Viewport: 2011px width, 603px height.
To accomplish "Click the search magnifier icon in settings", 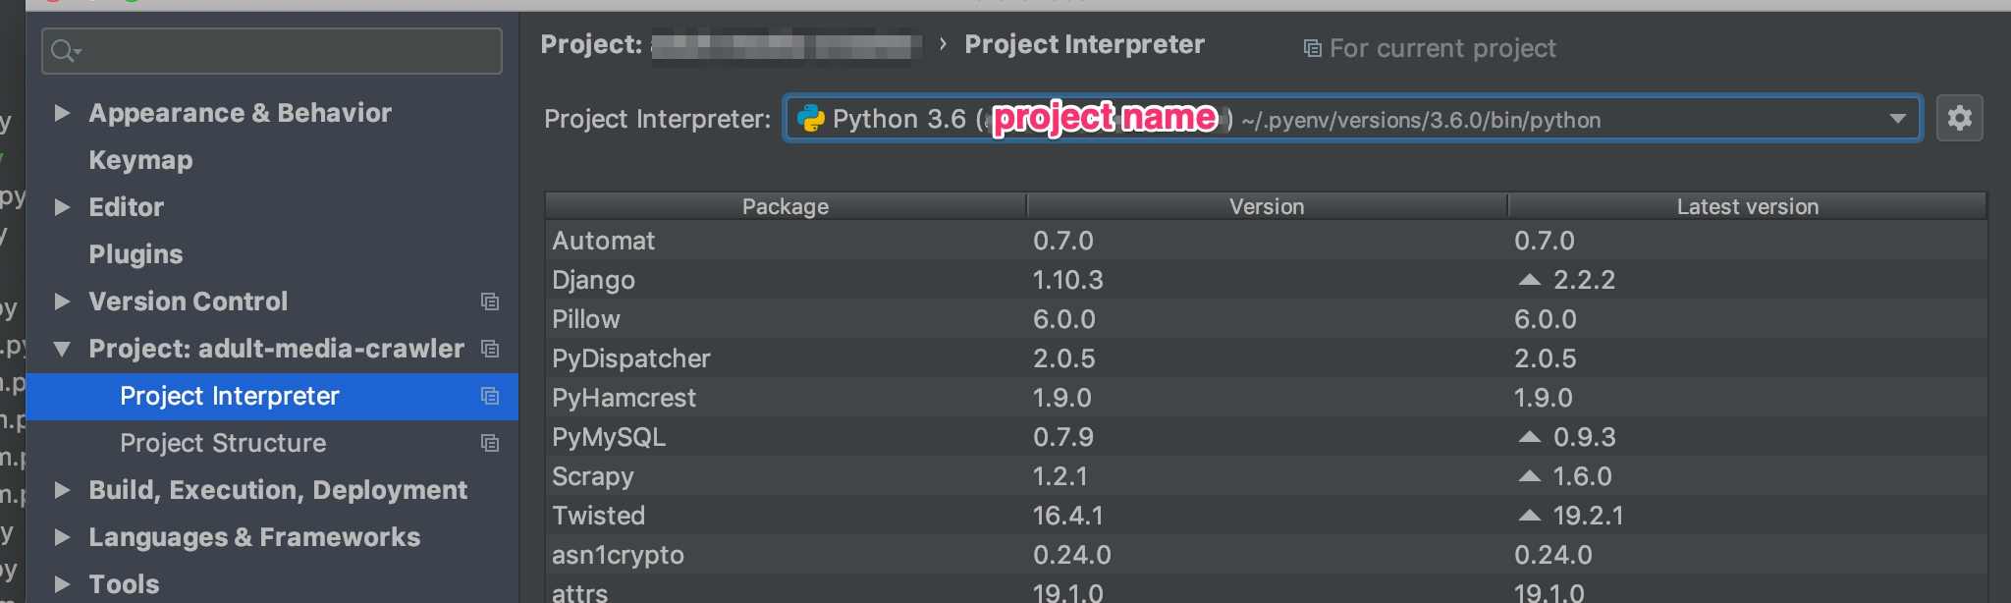I will pyautogui.click(x=64, y=51).
